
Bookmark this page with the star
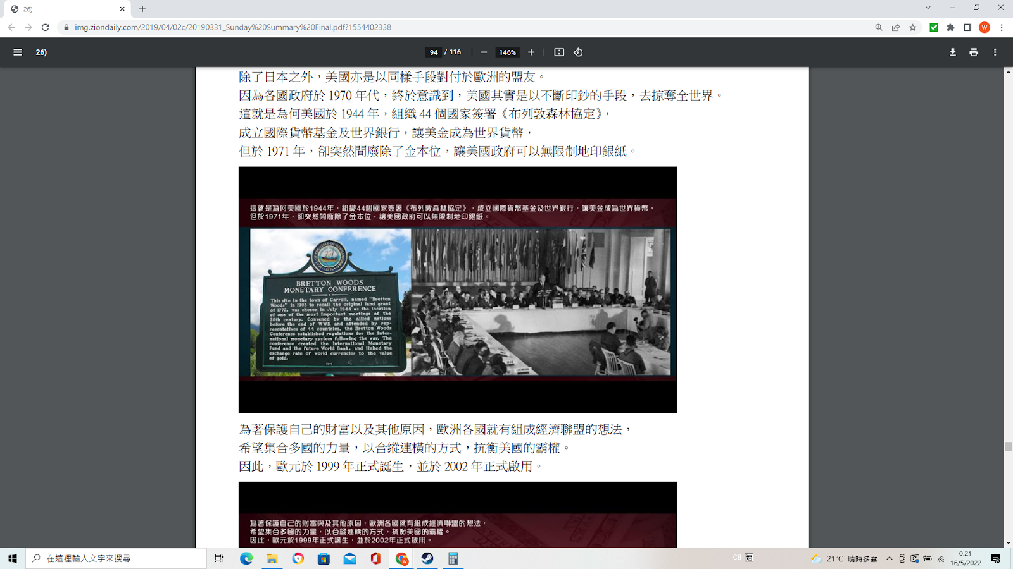click(x=913, y=27)
